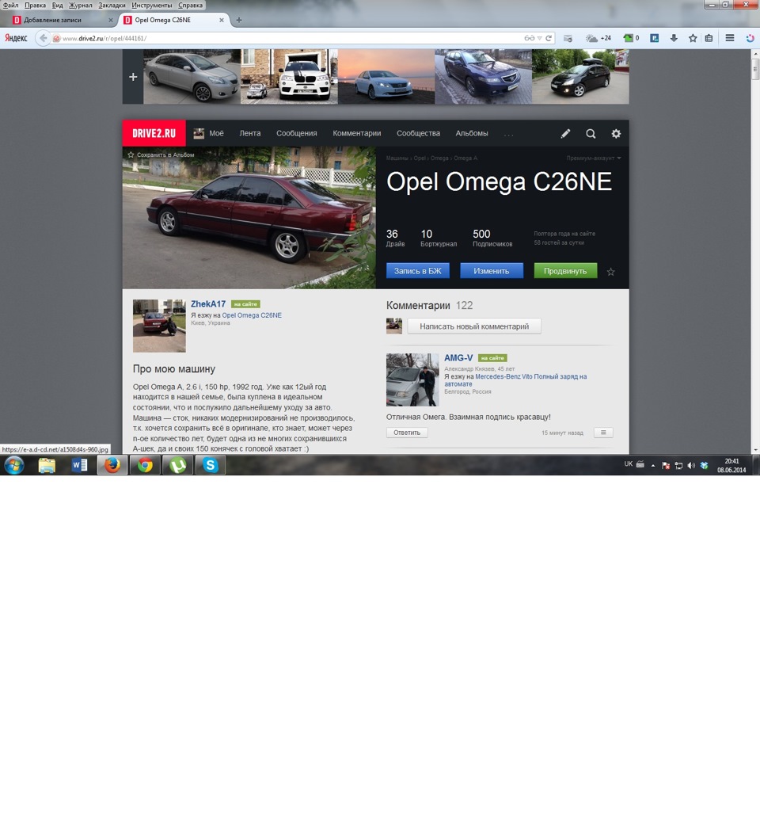Open the Firefox hamburger menu
The height and width of the screenshot is (820, 760).
(x=730, y=38)
